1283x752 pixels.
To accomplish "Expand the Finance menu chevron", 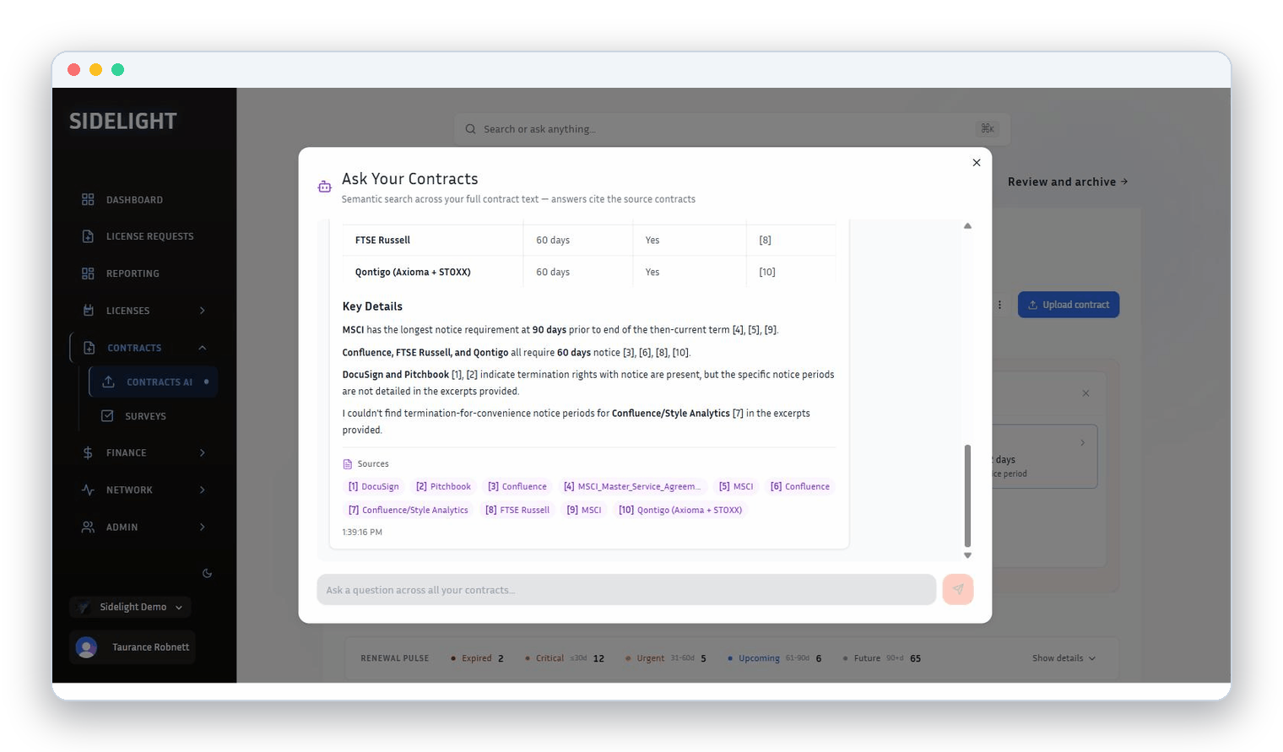I will [203, 453].
